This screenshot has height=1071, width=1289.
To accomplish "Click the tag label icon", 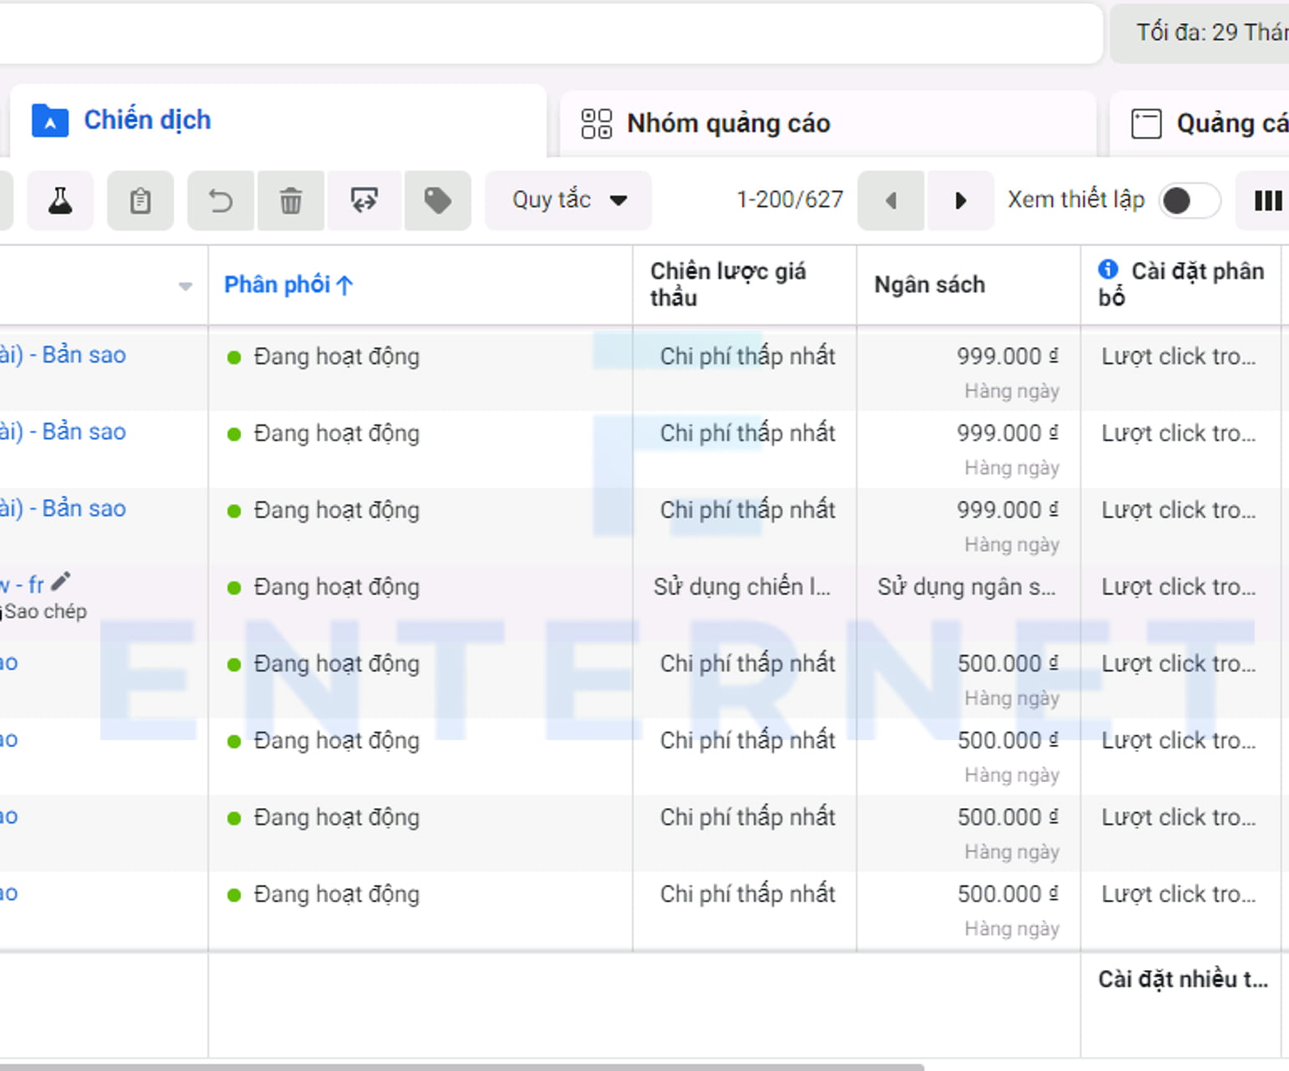I will (438, 200).
